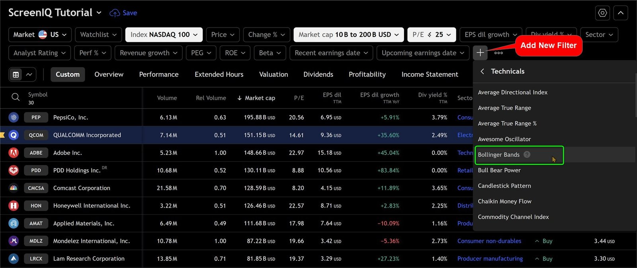The height and width of the screenshot is (268, 637).
Task: Click the search magnifier icon by Symbol
Action: 15,97
